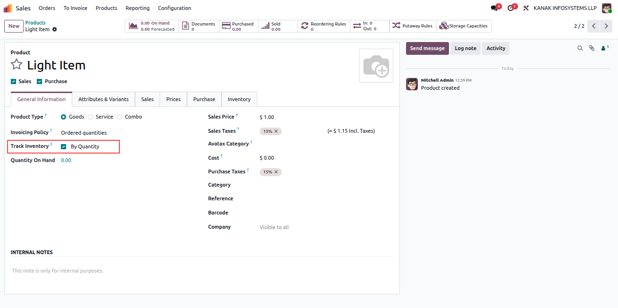The image size is (618, 308).
Task: Show followers via person icon
Action: 605,48
